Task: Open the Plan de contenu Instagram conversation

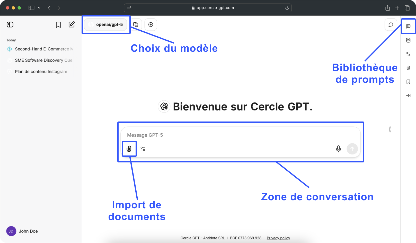Action: (x=41, y=72)
